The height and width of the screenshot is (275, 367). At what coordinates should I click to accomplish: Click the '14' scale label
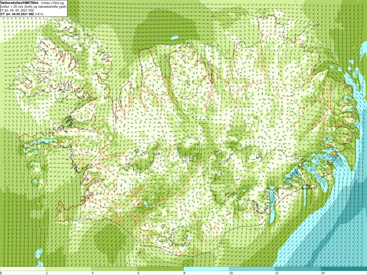pos(323,273)
